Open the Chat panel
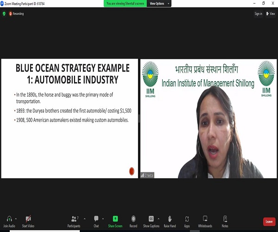Viewport: 278px width, 232px height. [x=96, y=221]
